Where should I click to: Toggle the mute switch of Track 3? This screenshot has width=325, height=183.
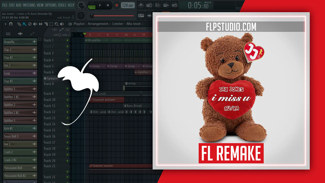(x=67, y=53)
